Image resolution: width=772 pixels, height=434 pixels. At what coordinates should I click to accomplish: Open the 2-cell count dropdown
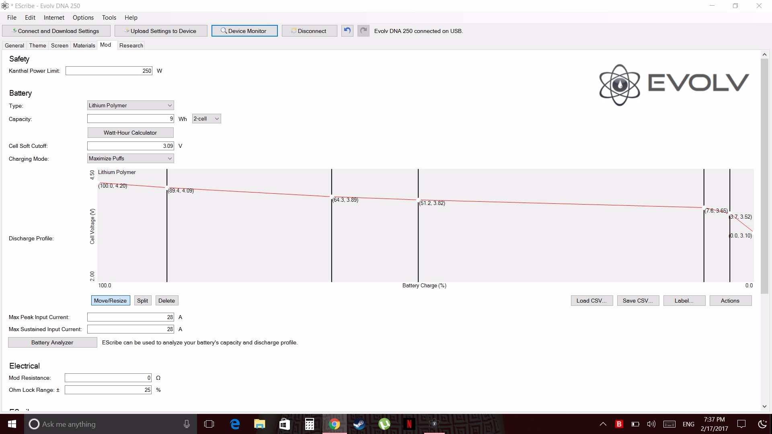coord(206,119)
